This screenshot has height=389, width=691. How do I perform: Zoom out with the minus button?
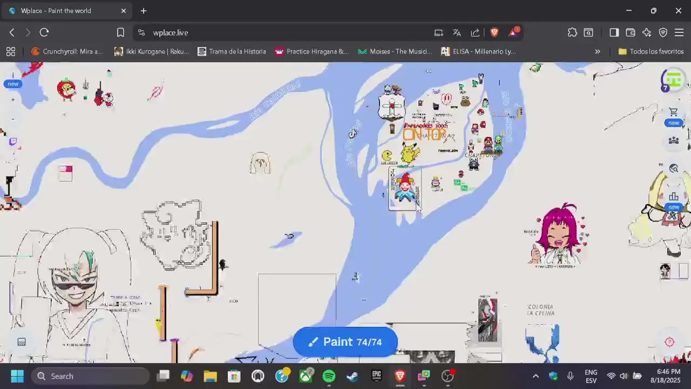point(13,119)
